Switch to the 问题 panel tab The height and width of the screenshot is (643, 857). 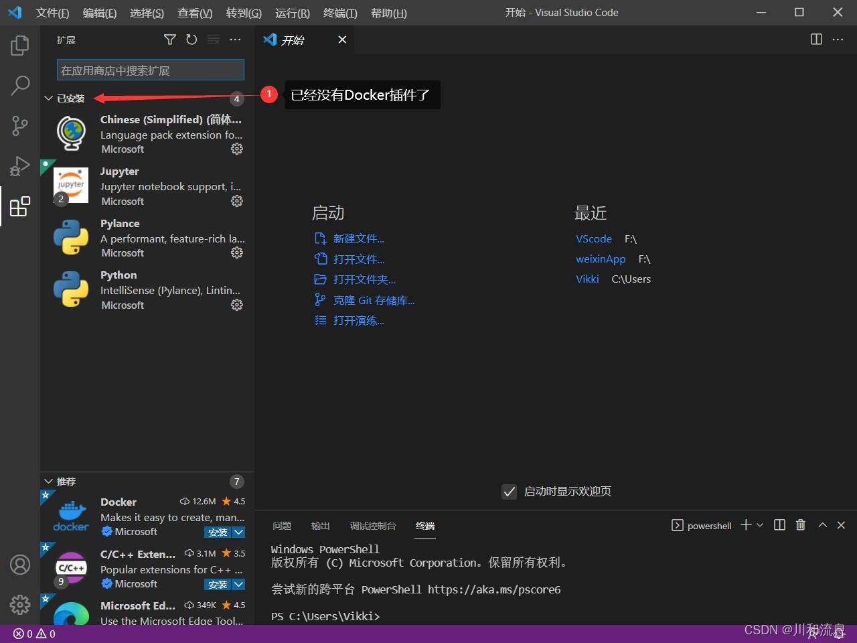click(282, 526)
